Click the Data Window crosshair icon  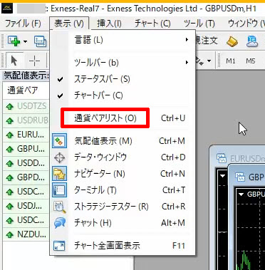(59, 157)
